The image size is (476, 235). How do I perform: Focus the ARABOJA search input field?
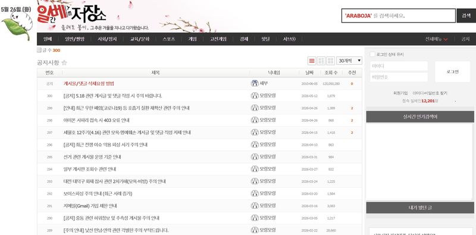[x=399, y=16]
